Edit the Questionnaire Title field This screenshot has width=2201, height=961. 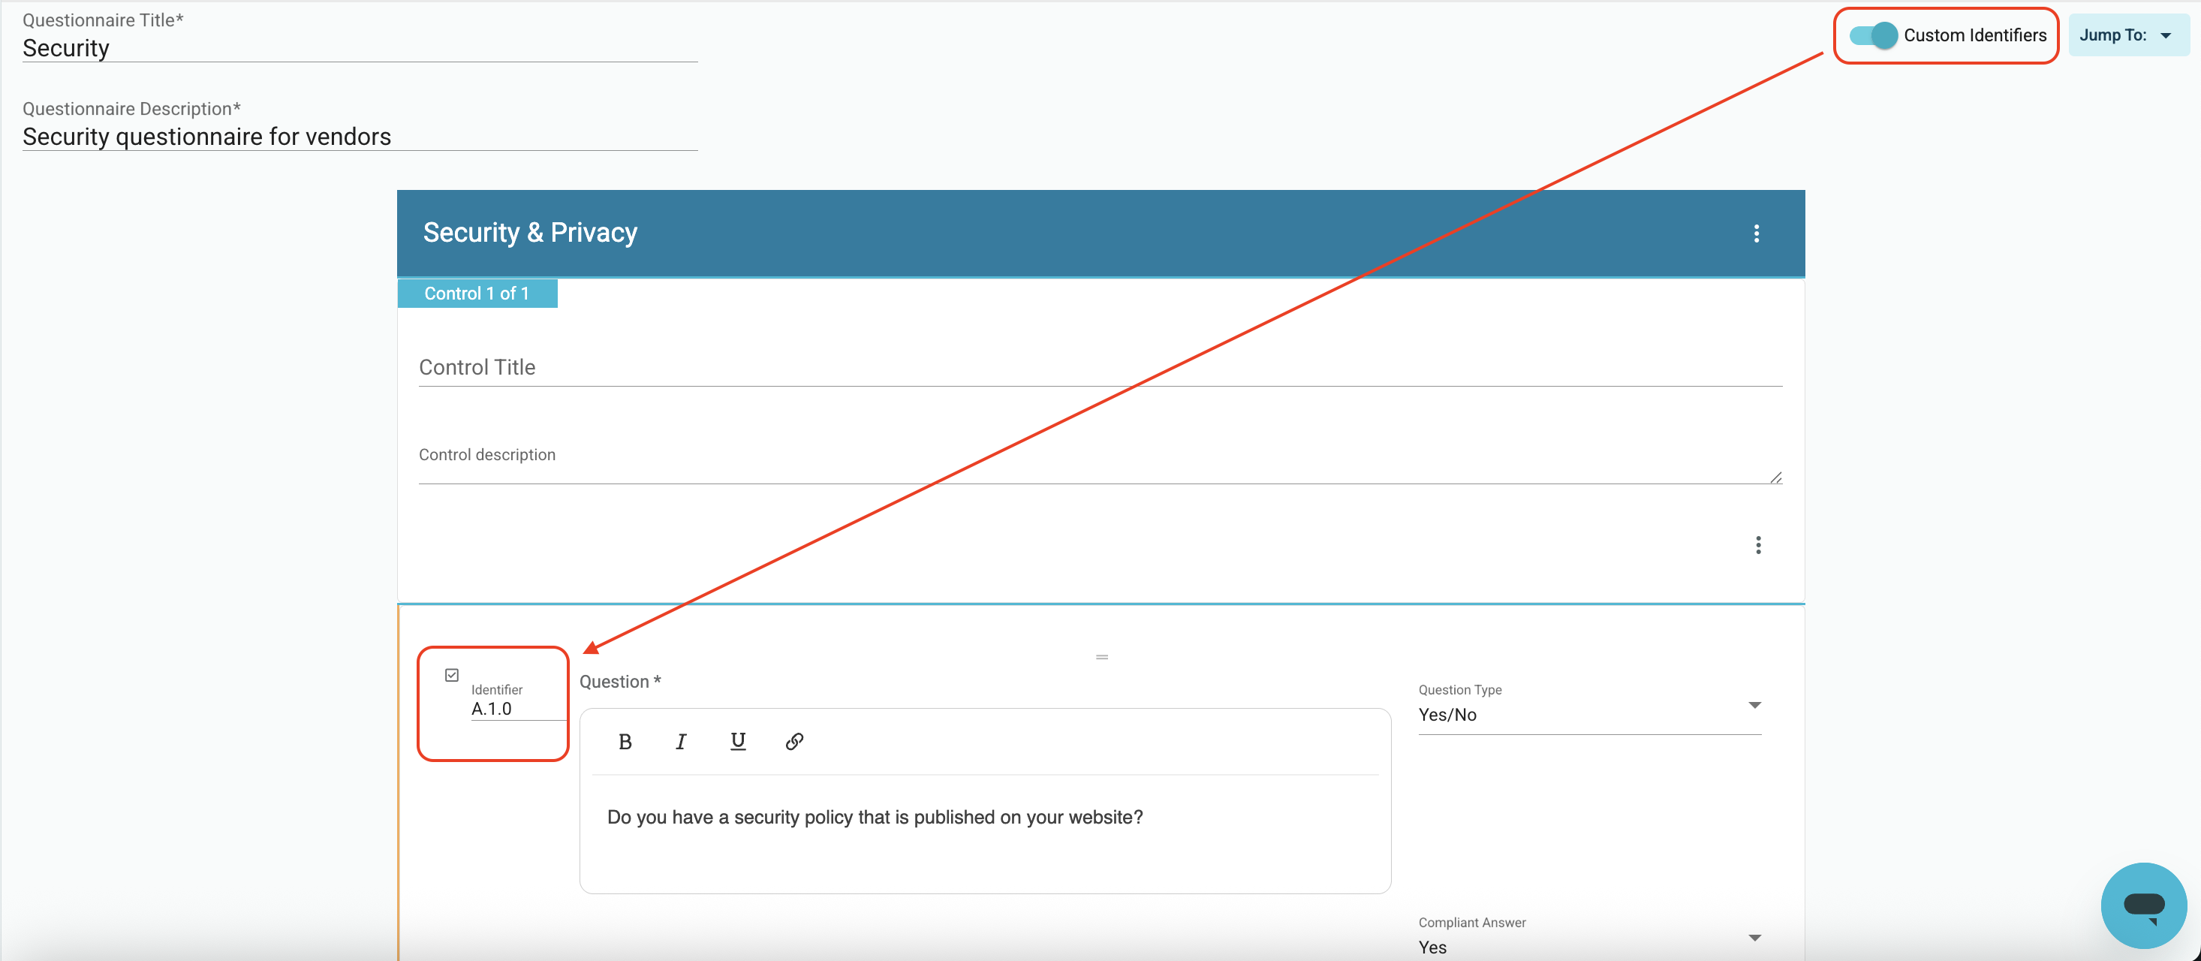360,48
